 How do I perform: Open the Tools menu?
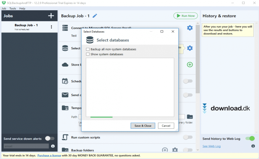tap(13, 8)
